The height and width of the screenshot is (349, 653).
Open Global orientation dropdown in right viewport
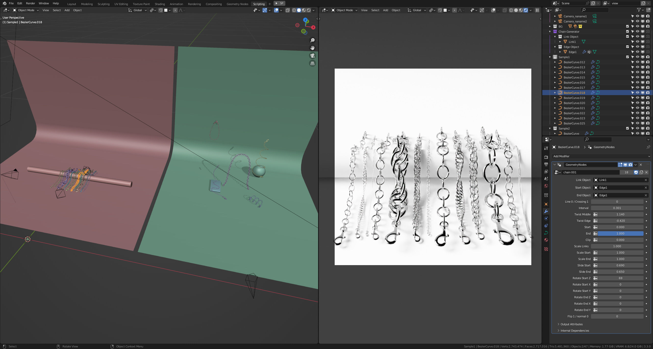(x=417, y=10)
